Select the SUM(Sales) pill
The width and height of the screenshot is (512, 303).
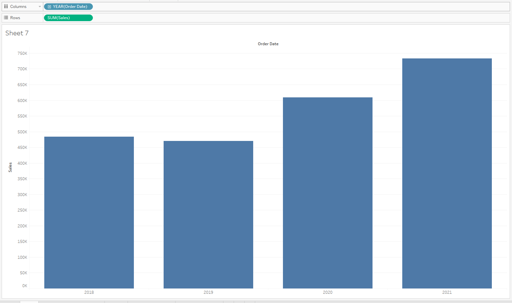68,17
